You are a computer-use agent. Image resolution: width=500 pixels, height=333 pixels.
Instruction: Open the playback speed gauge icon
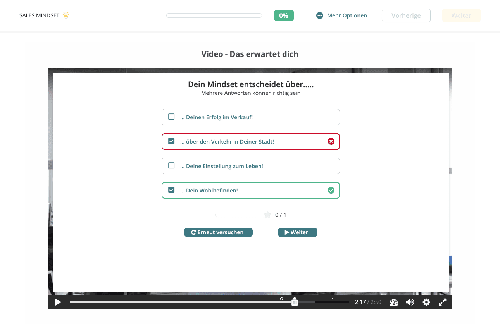[394, 302]
